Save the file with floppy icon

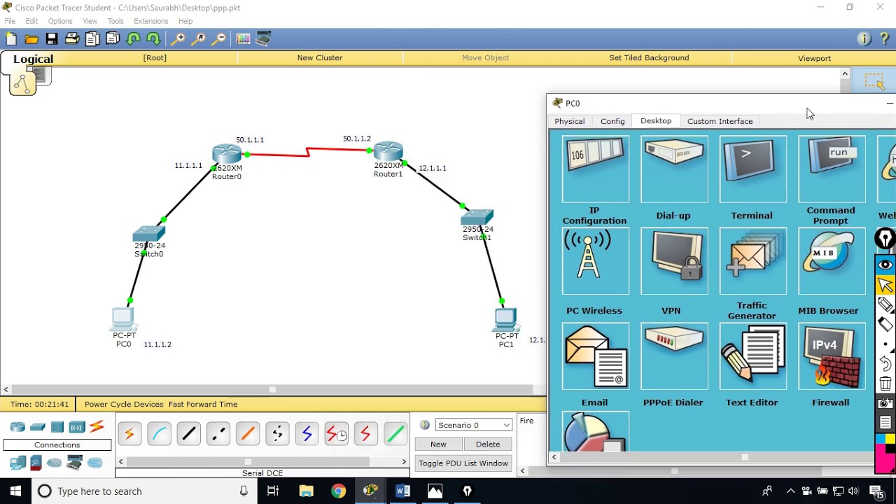[52, 39]
